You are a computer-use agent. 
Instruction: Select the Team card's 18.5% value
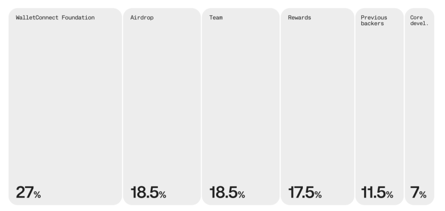[227, 192]
